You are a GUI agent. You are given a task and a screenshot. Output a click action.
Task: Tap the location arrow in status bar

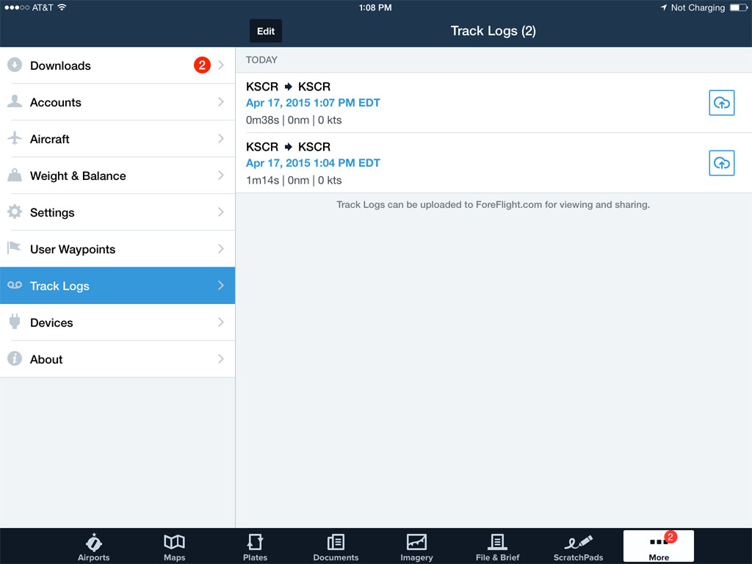coord(664,7)
